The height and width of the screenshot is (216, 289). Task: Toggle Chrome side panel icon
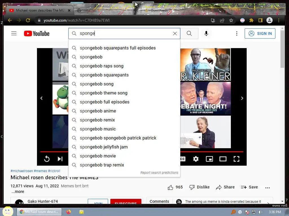[x=260, y=20]
